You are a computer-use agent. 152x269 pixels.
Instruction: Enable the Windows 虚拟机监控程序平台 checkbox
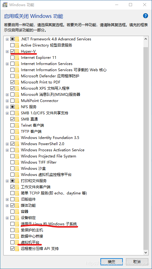click(13, 174)
